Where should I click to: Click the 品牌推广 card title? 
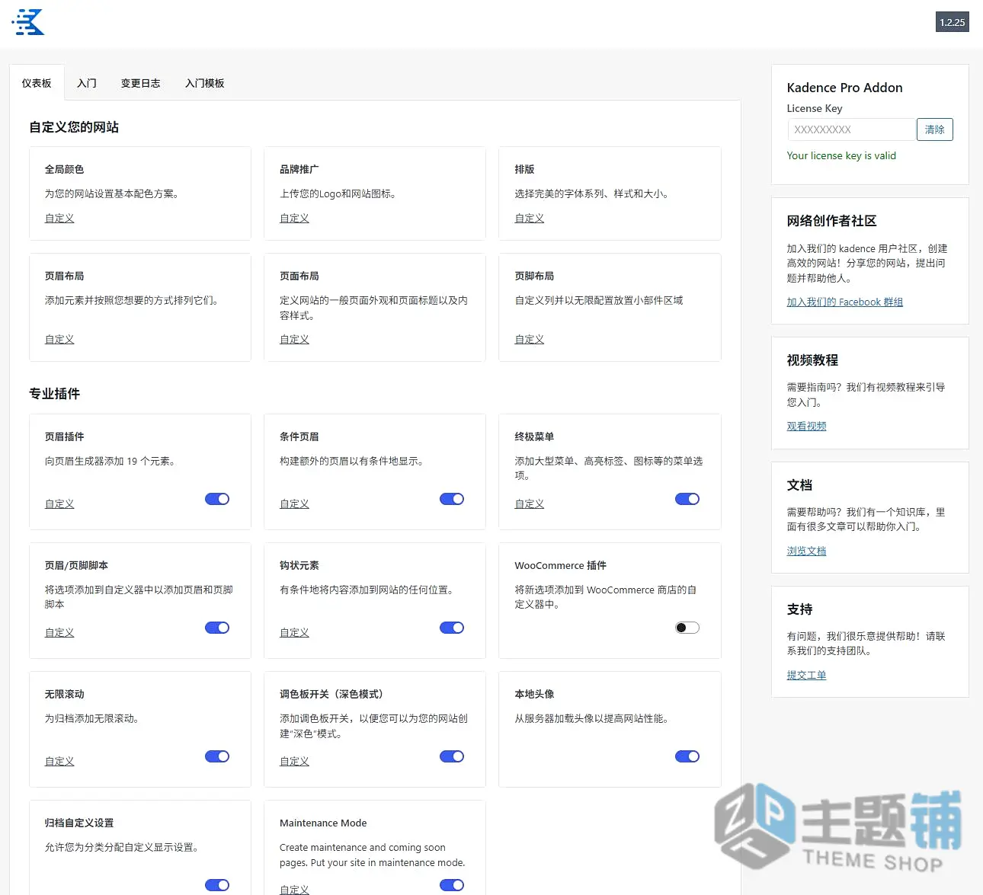click(x=299, y=169)
